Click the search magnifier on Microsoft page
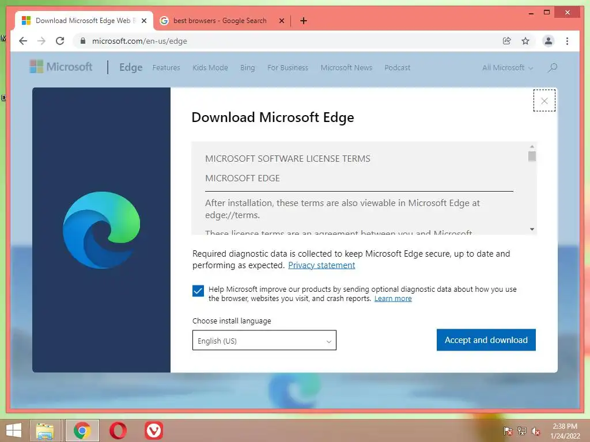 pos(552,68)
